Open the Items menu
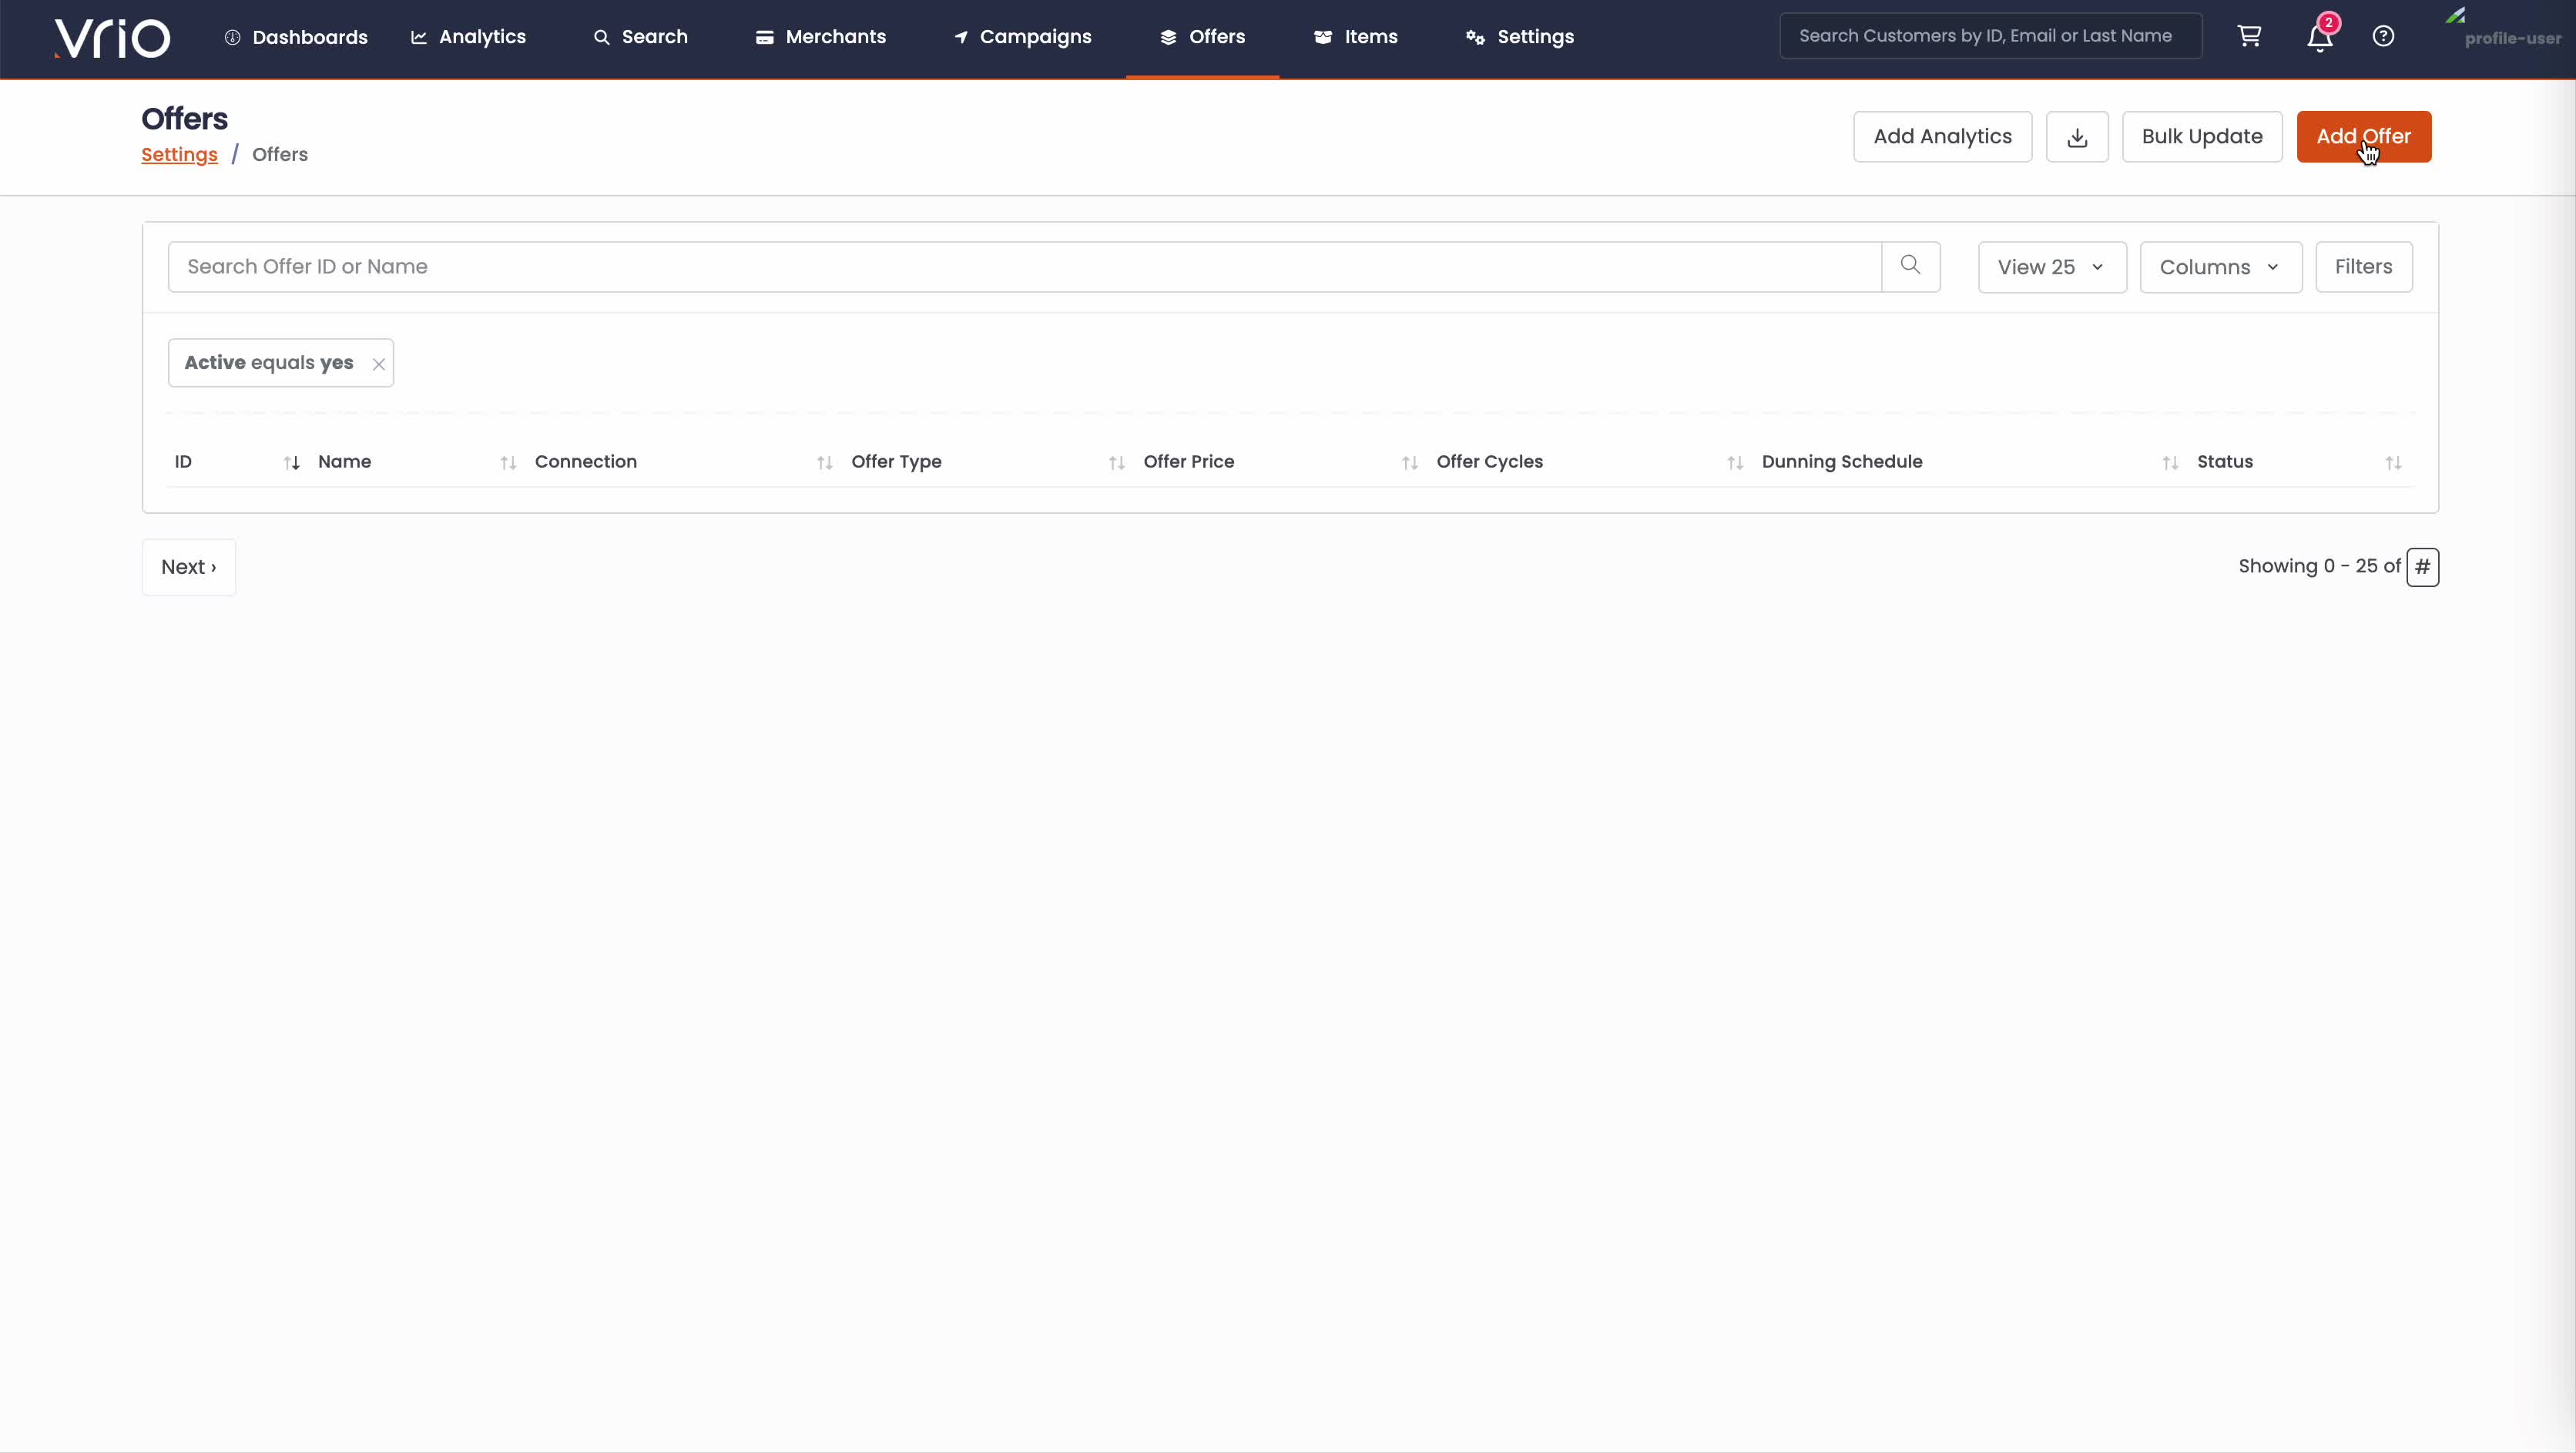This screenshot has width=2576, height=1453. coord(1356,37)
